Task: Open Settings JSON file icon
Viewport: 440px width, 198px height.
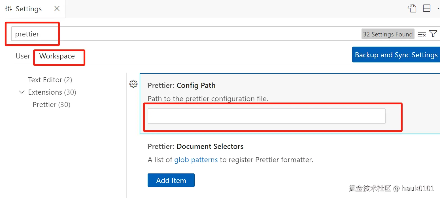Action: tap(412, 9)
